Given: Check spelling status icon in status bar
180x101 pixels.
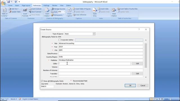Looking at the screenshot, I should pos(20,99).
